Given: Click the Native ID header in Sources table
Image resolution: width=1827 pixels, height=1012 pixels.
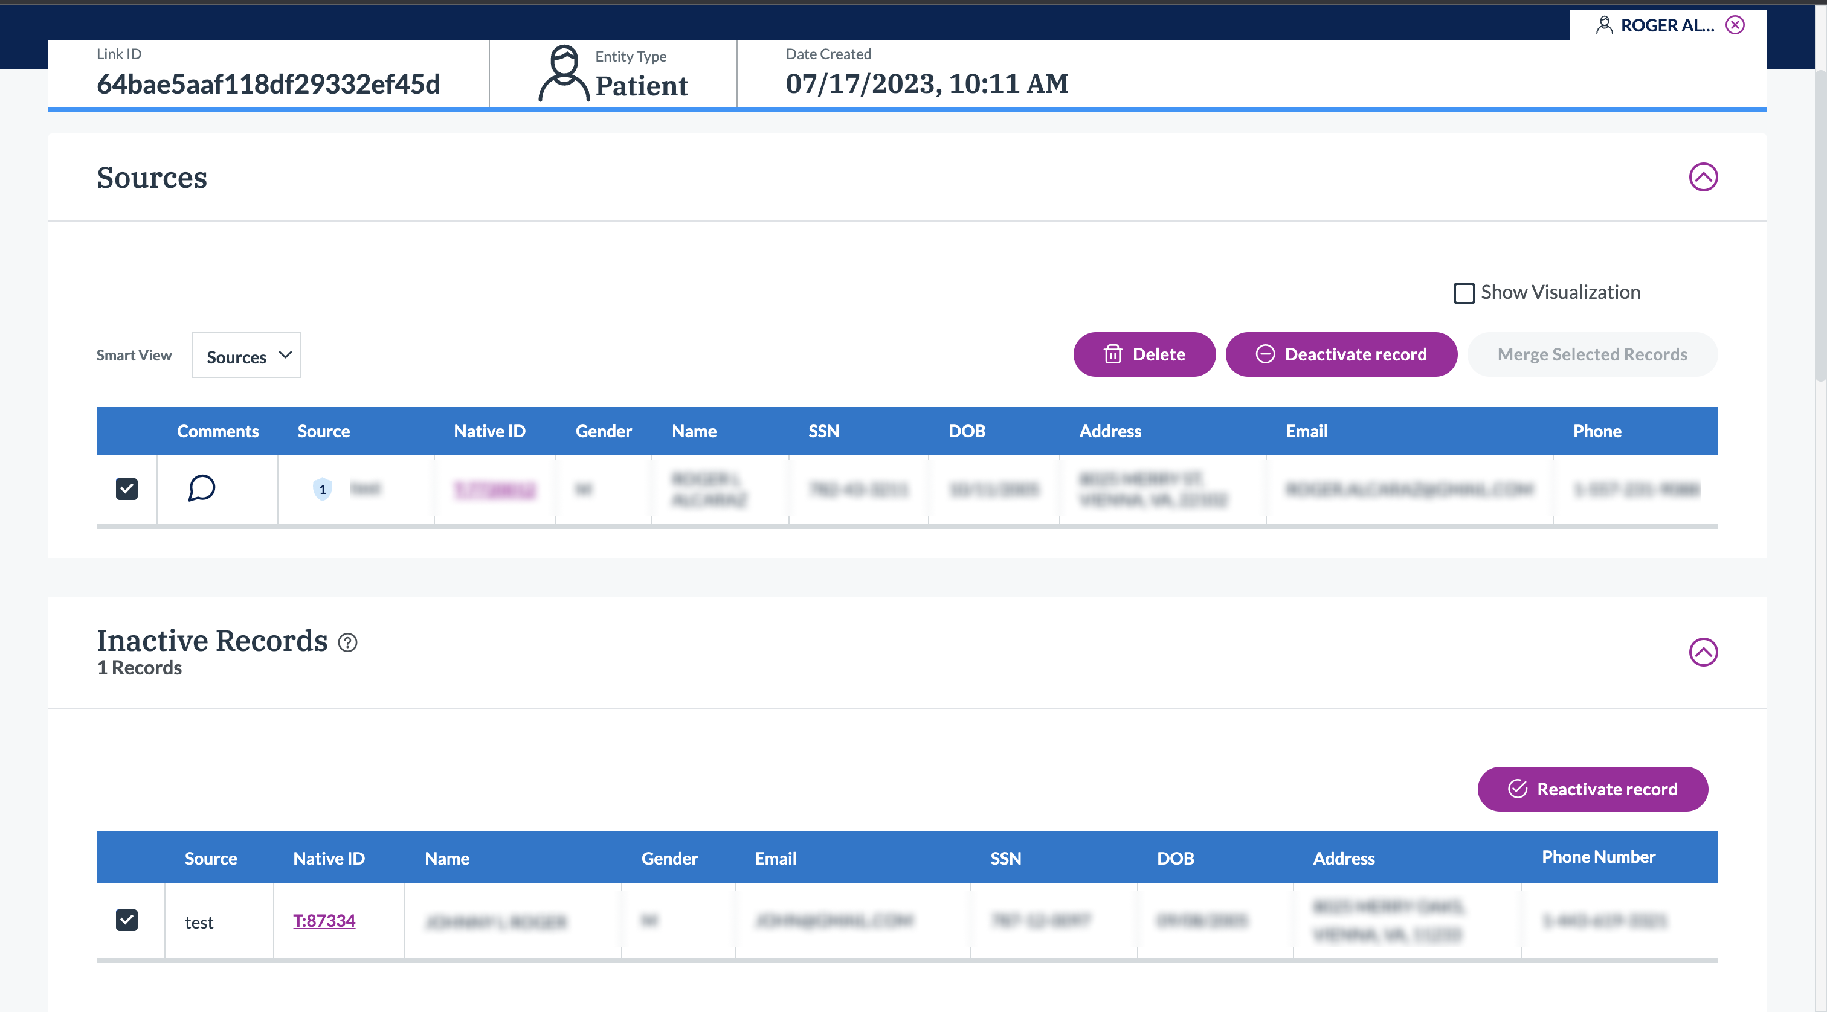Looking at the screenshot, I should tap(489, 431).
